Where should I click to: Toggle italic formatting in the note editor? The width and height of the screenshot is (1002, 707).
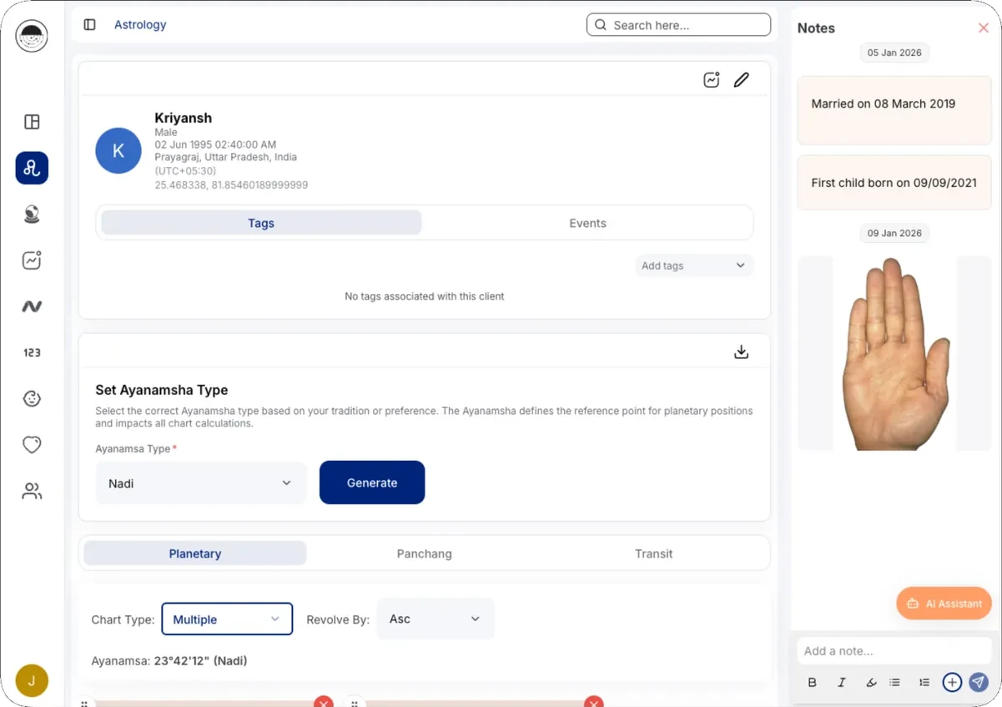842,682
